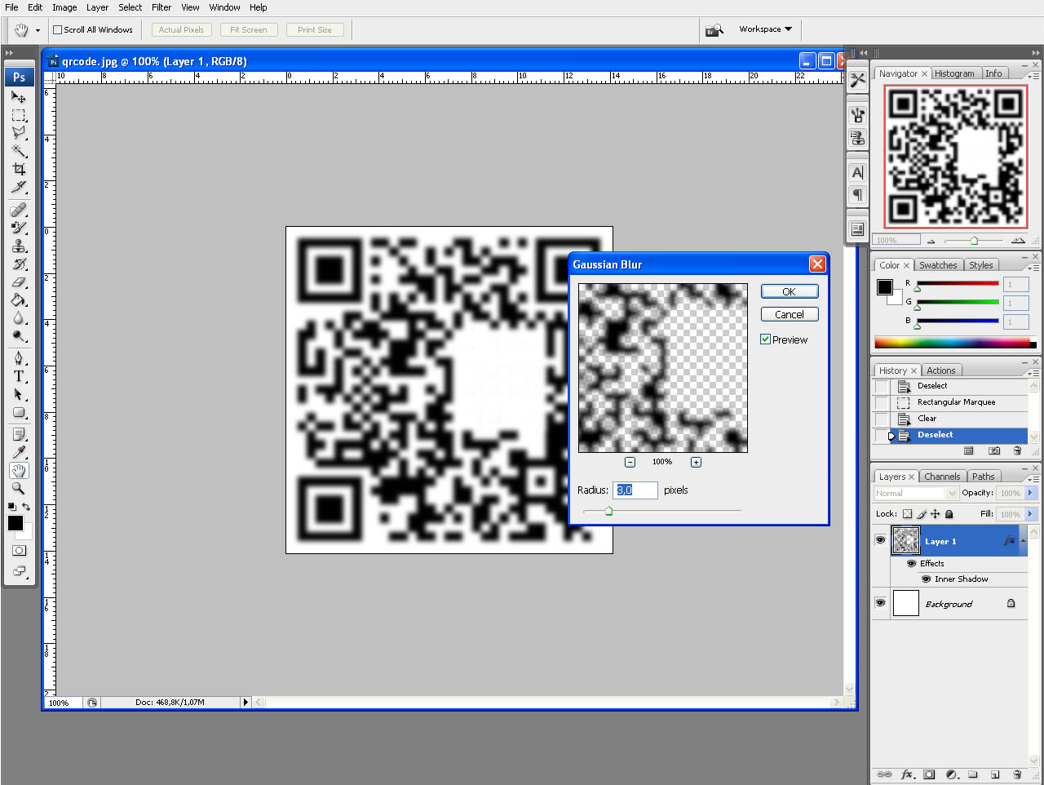Select the Clone Stamp tool

[x=19, y=246]
